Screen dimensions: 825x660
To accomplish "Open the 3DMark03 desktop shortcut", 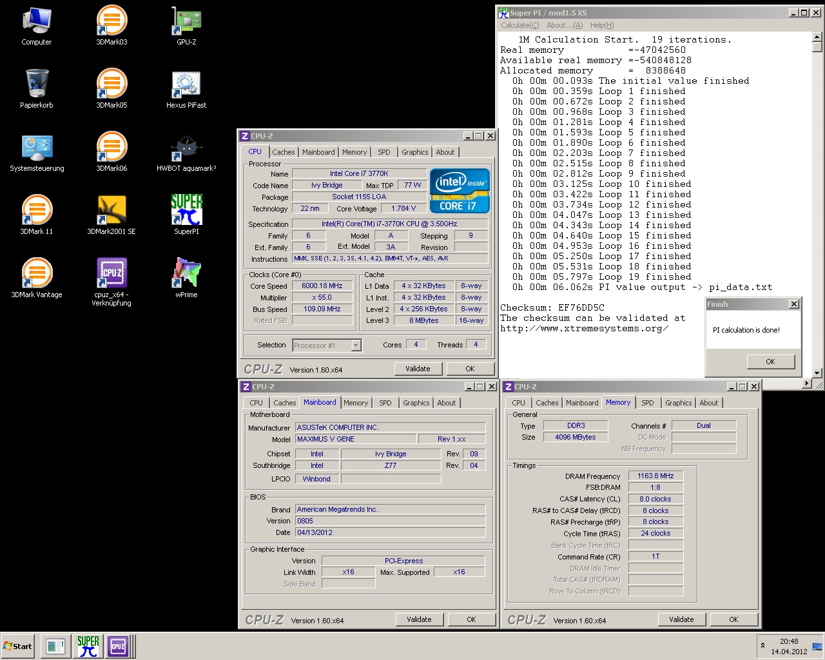I will 112,25.
